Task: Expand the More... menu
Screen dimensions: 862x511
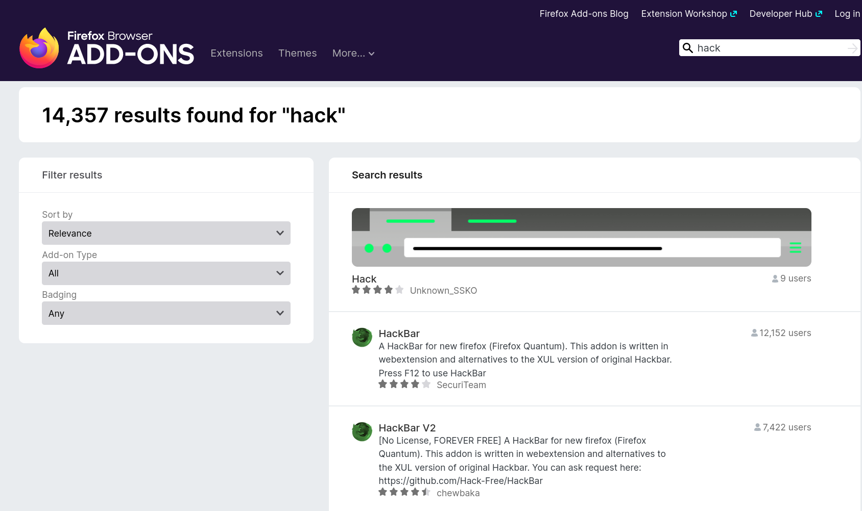Action: tap(353, 53)
